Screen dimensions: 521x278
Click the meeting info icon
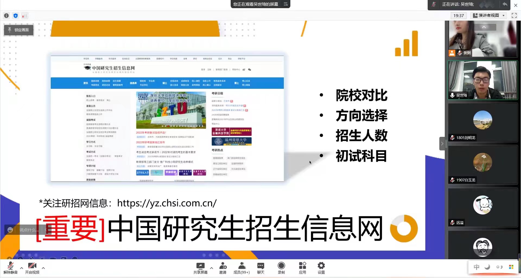click(x=7, y=16)
